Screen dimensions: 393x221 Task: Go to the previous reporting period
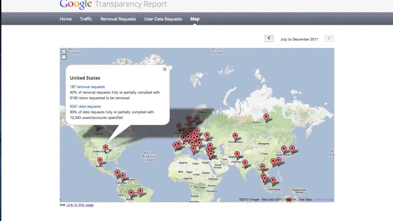269,38
